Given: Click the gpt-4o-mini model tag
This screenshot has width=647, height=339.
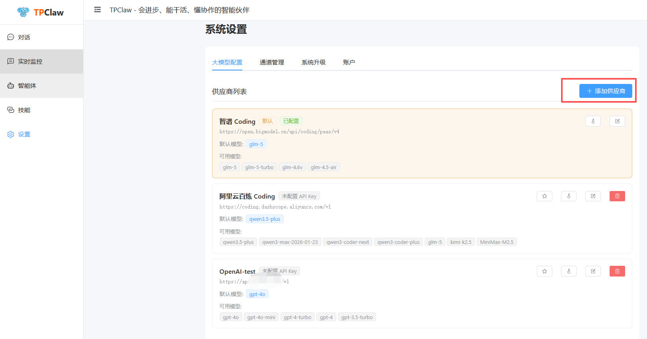Looking at the screenshot, I should tap(261, 317).
